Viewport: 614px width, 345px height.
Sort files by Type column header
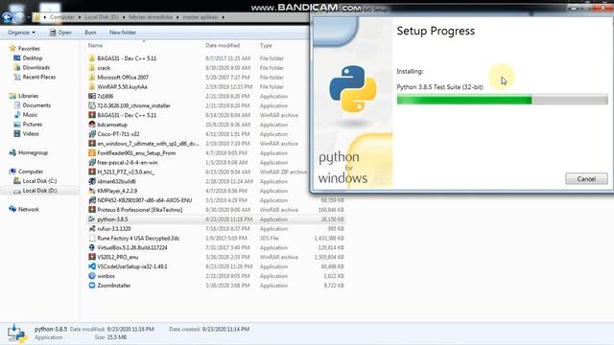(266, 45)
